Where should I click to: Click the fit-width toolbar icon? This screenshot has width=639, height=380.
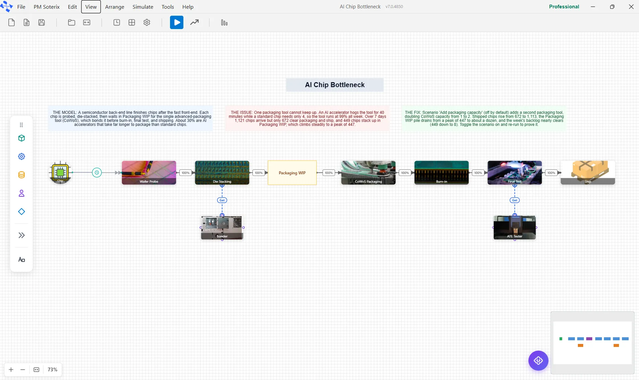pos(87,22)
